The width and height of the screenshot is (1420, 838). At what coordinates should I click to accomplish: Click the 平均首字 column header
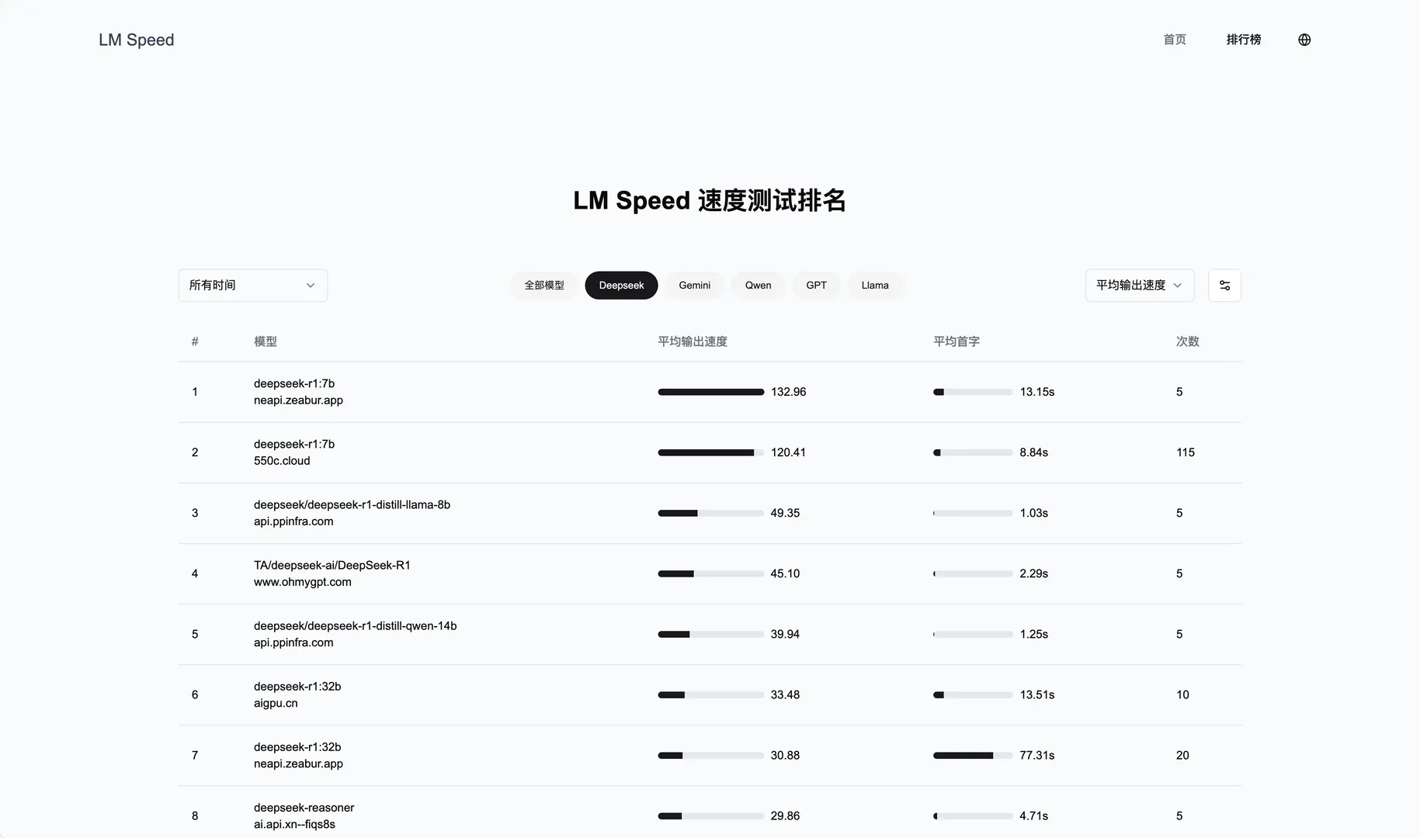(x=957, y=341)
